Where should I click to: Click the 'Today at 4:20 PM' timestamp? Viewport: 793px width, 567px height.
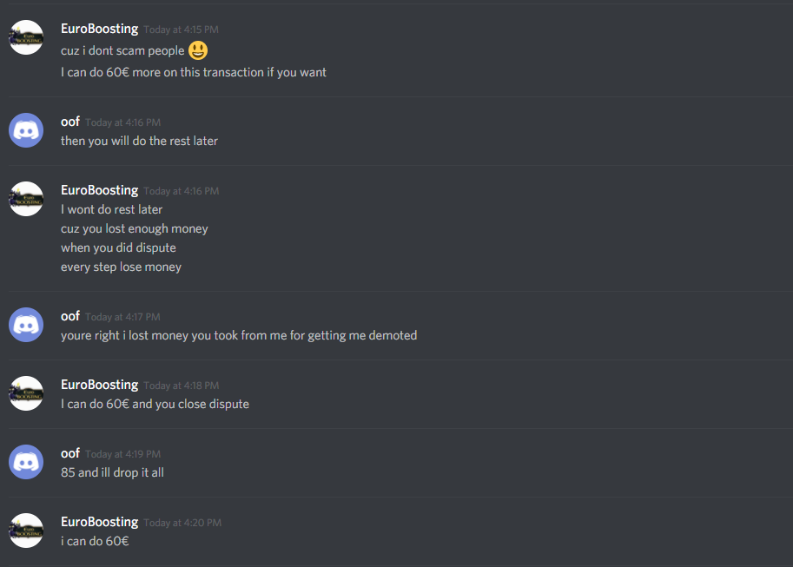[x=182, y=523]
